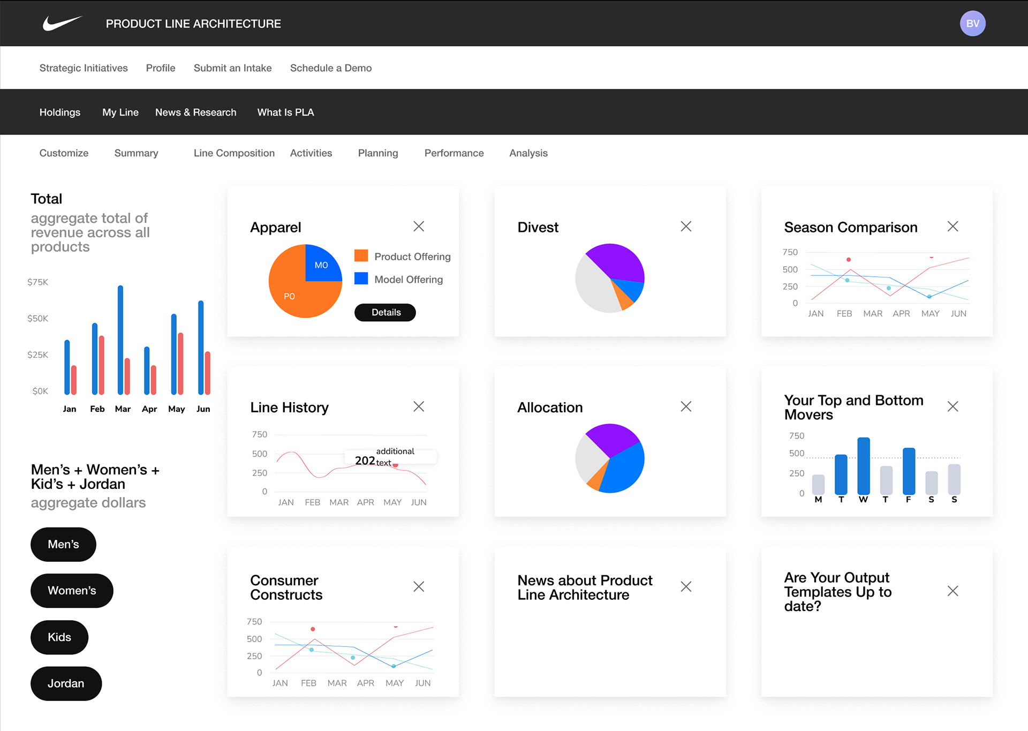Close the Allocation widget

click(686, 406)
